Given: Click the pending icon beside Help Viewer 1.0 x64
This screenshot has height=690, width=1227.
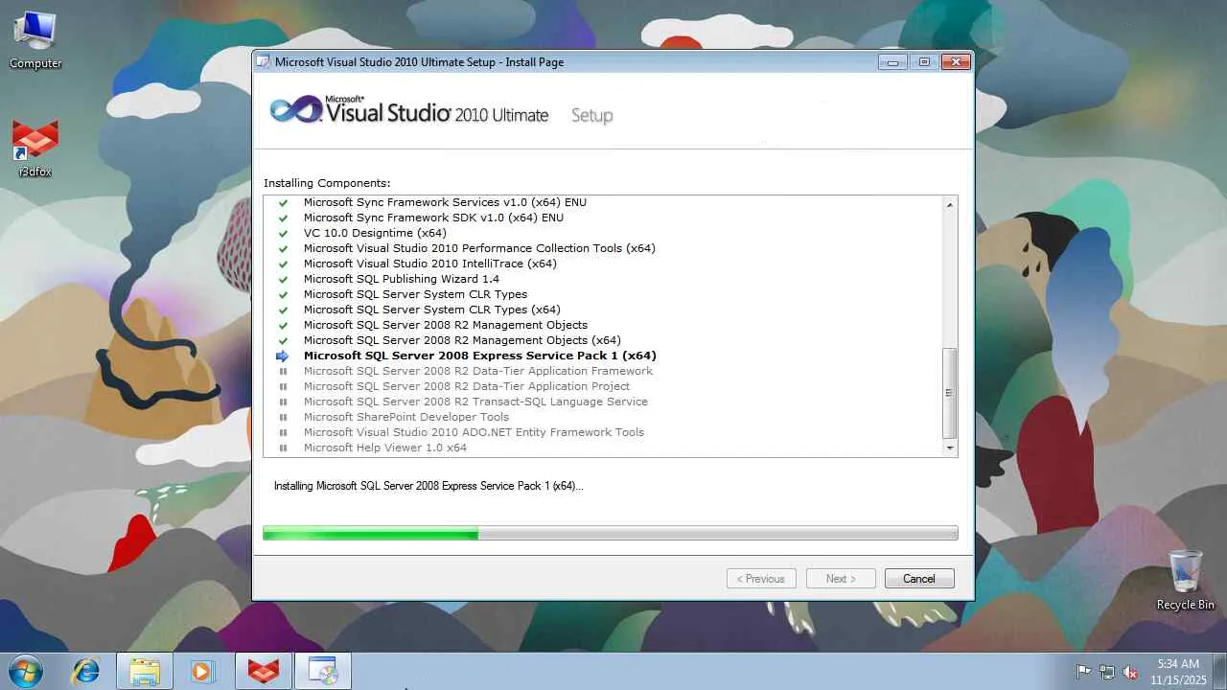Looking at the screenshot, I should [x=283, y=448].
